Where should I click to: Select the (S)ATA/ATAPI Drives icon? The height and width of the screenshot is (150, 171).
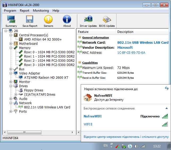[21, 94]
